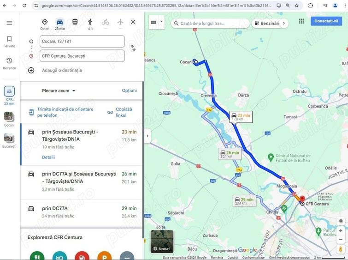
Task: Swap start and destination arrows
Action: click(133, 48)
